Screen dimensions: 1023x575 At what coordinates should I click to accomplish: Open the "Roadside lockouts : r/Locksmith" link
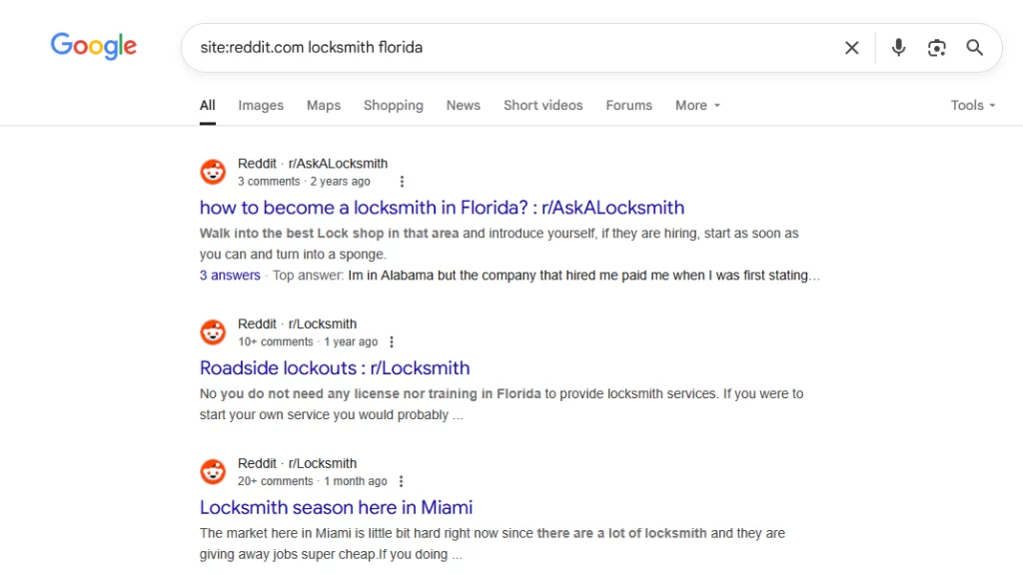click(x=335, y=367)
